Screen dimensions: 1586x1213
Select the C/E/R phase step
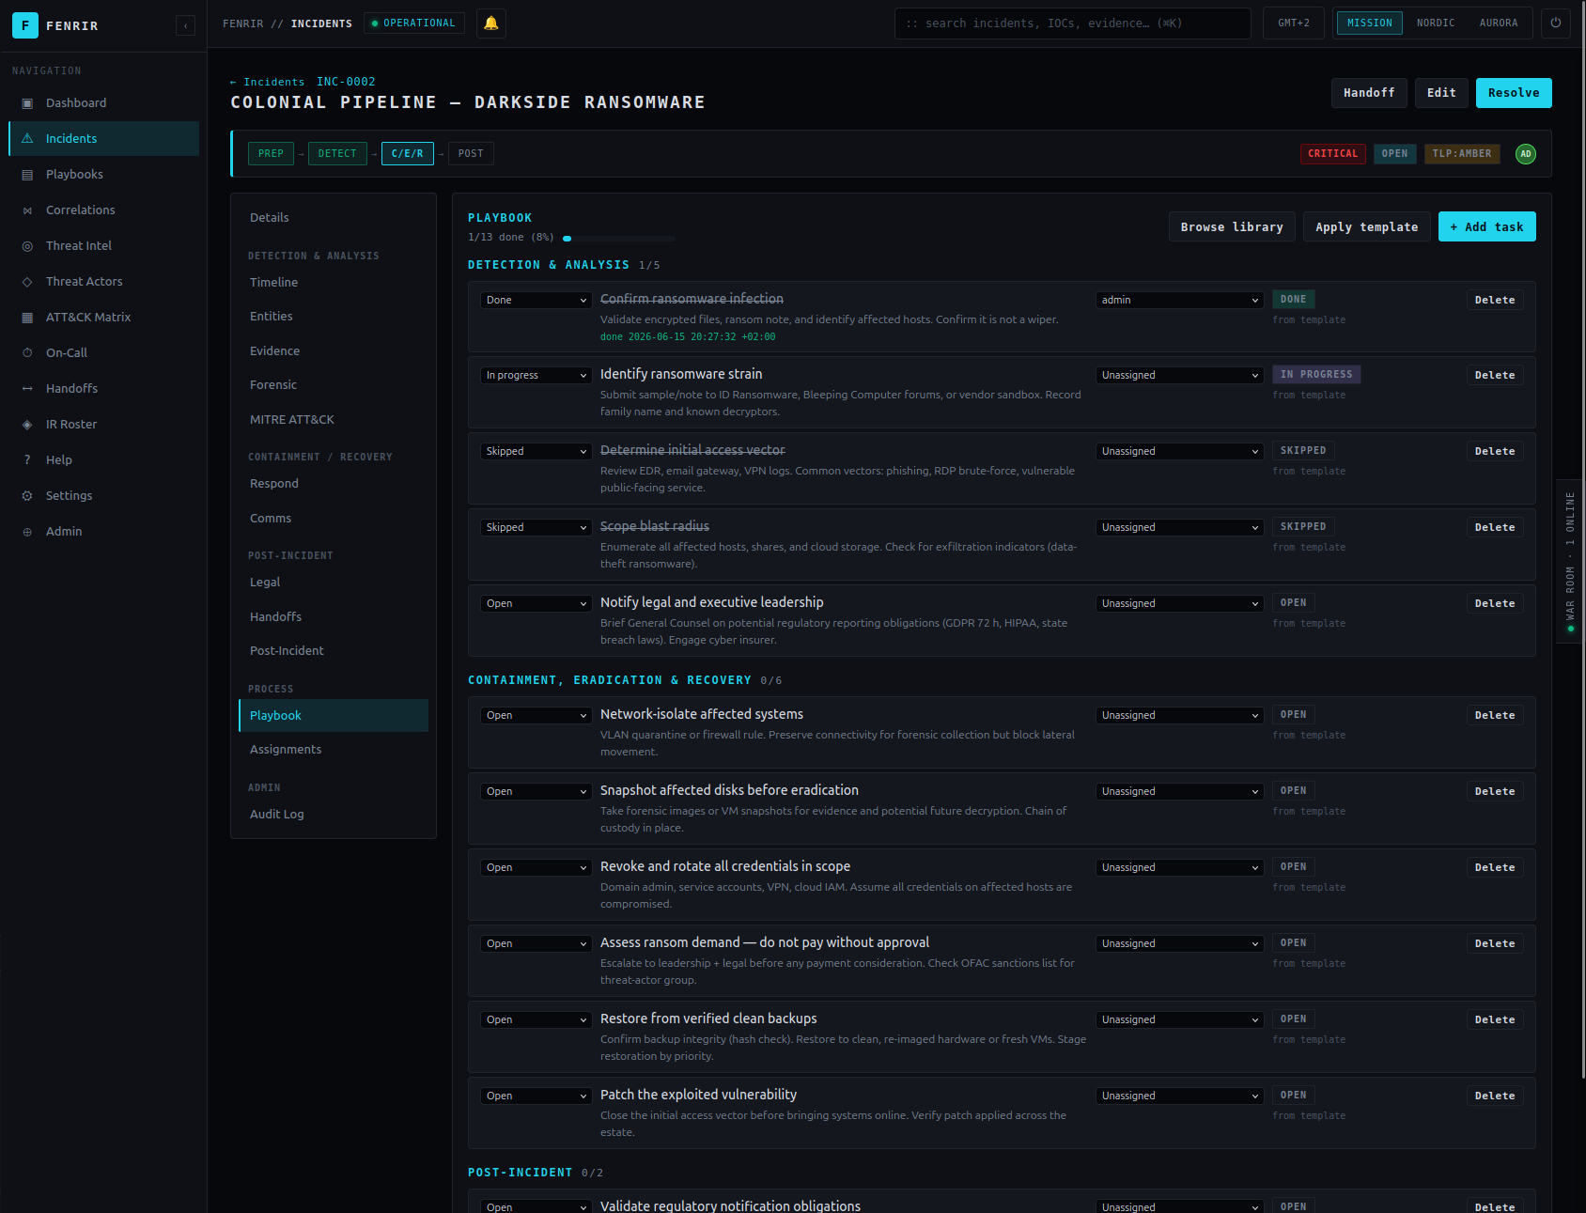point(408,154)
